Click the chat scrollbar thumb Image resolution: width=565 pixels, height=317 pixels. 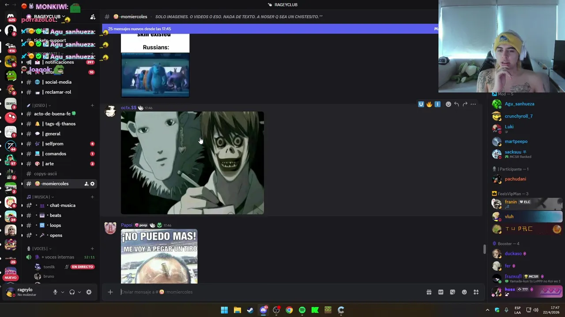pyautogui.click(x=484, y=249)
